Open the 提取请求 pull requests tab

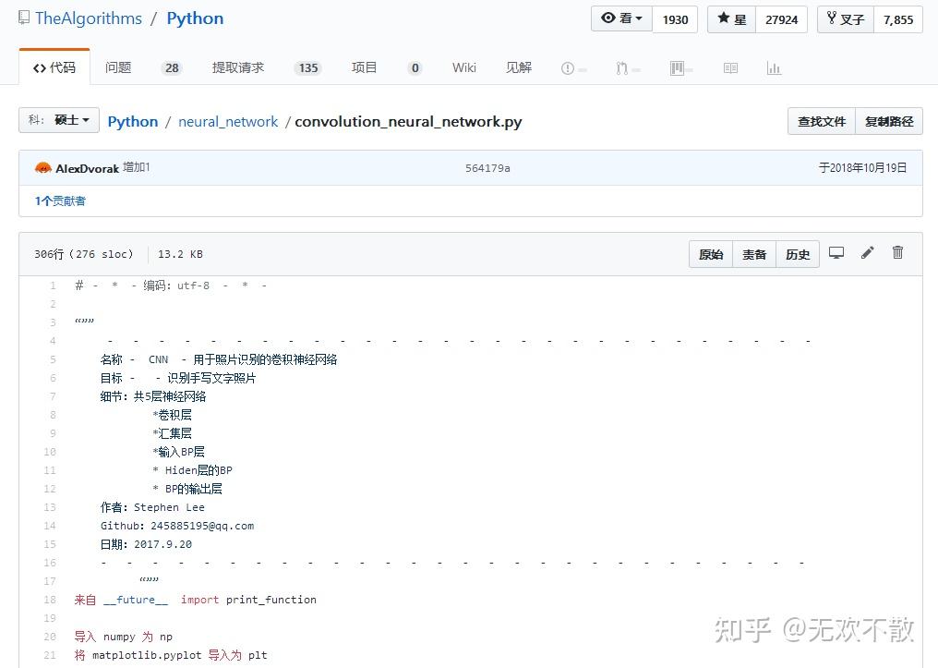click(237, 67)
